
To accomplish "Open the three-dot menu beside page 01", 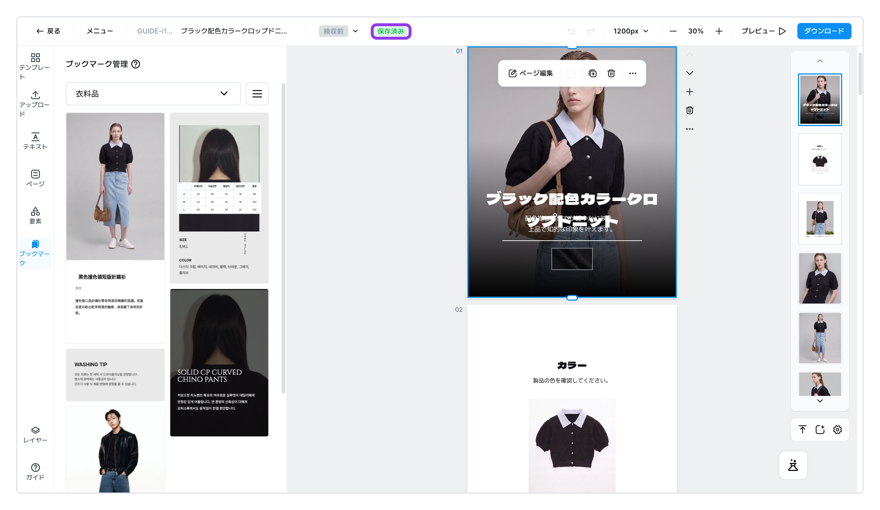I will (x=689, y=129).
